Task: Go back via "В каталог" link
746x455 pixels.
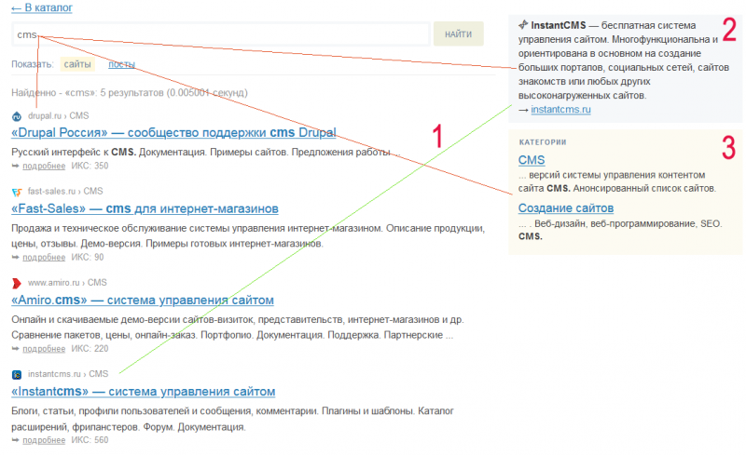Action: (42, 7)
